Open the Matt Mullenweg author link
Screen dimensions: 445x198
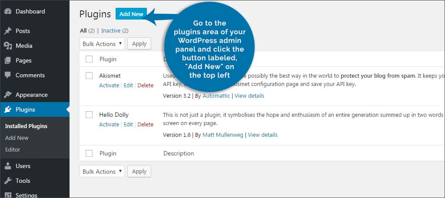pyautogui.click(x=223, y=135)
